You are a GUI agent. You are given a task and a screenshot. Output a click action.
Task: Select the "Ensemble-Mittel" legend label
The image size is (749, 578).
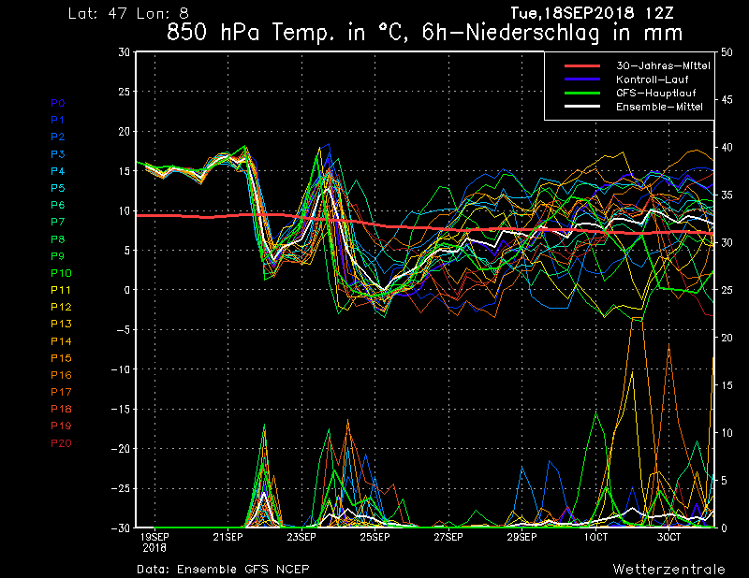659,107
